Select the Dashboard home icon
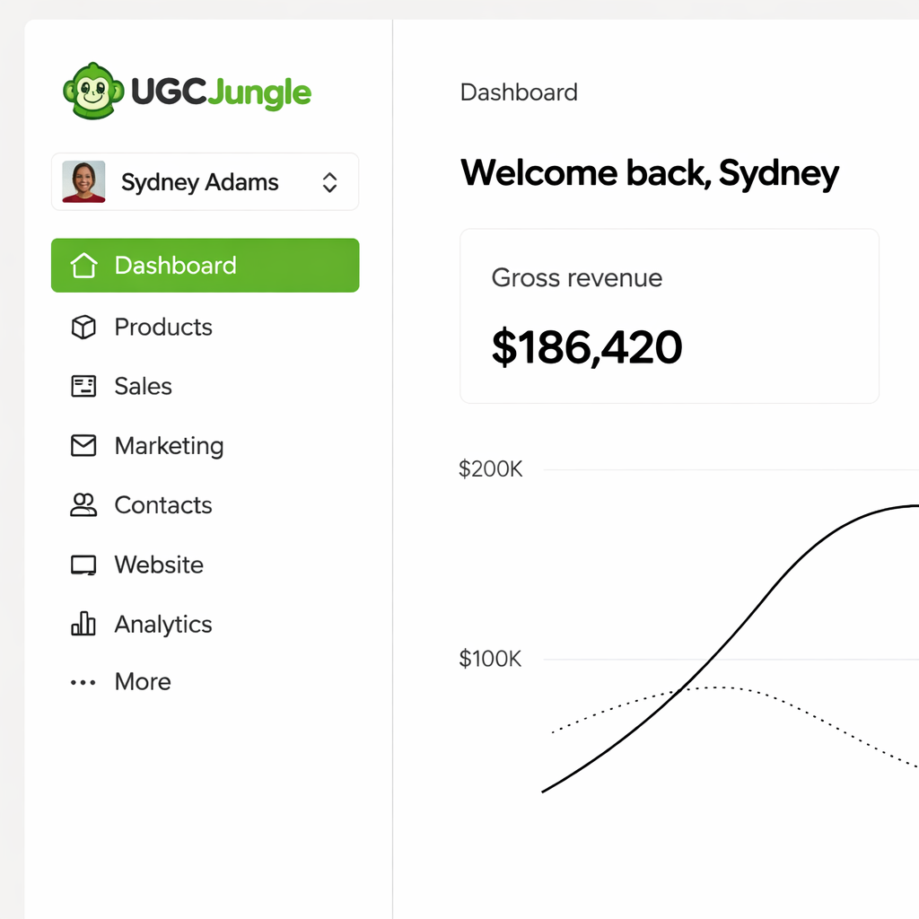 tap(83, 265)
